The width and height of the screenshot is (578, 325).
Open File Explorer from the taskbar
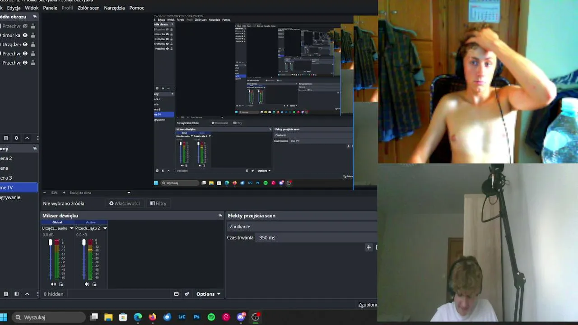coord(108,317)
